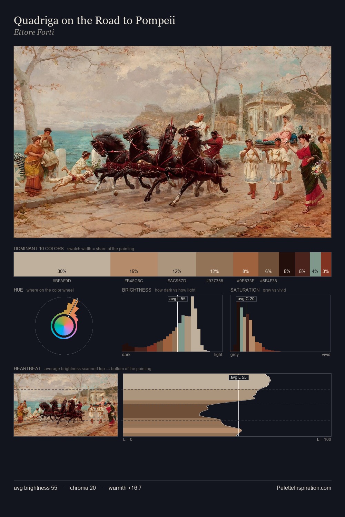
Task: Click the hex code #6F4F38
Action: [x=268, y=281]
